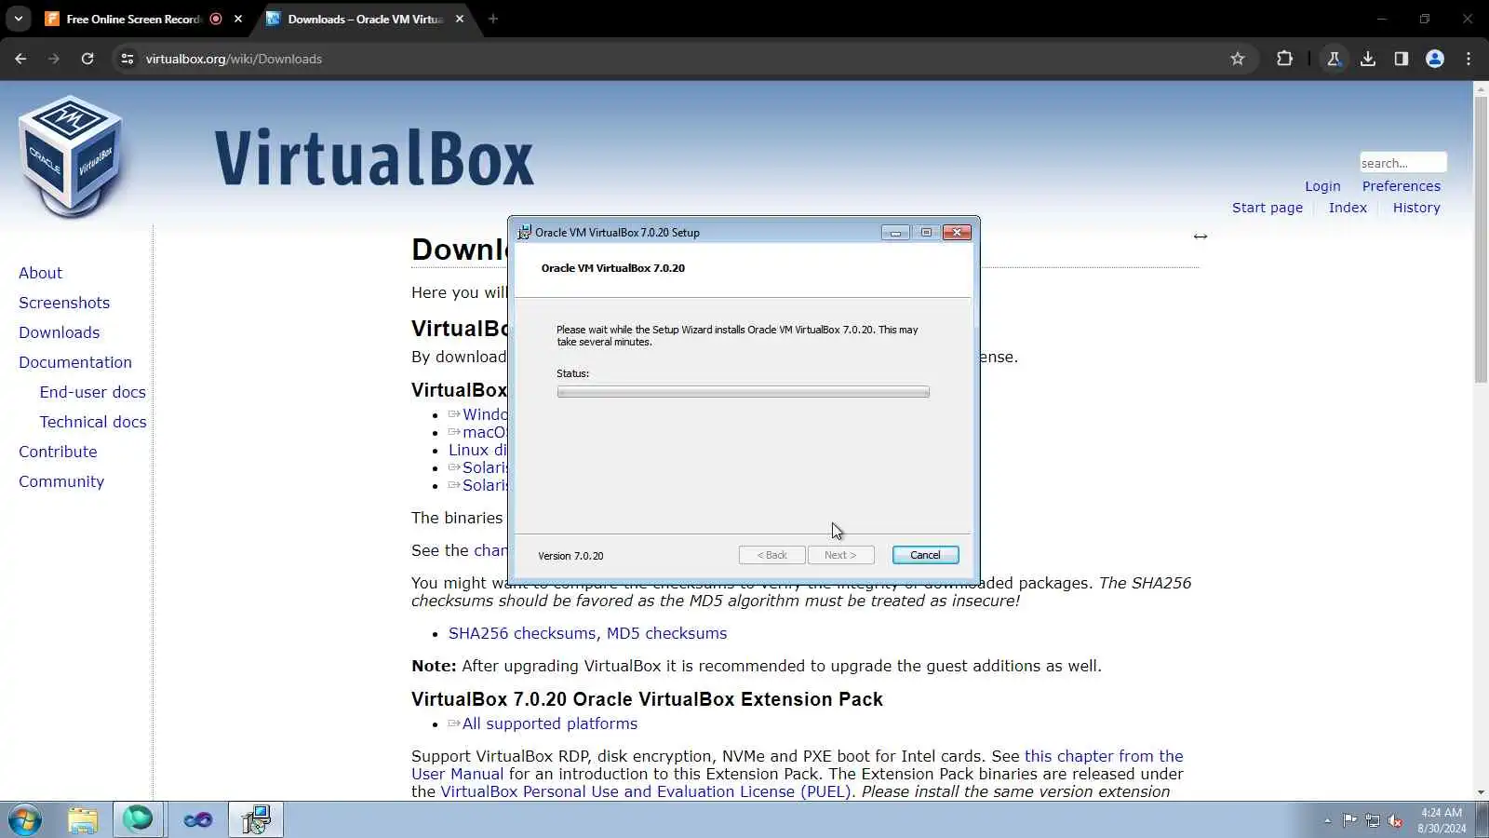Open Screenshots in the sidebar
This screenshot has width=1489, height=838.
pyautogui.click(x=64, y=303)
